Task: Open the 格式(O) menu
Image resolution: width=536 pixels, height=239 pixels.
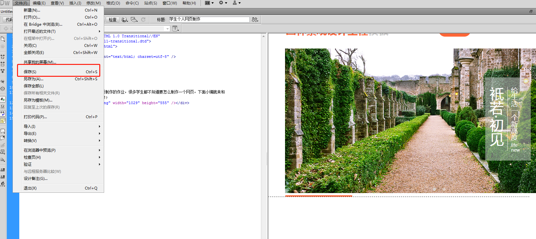Action: pos(113,3)
